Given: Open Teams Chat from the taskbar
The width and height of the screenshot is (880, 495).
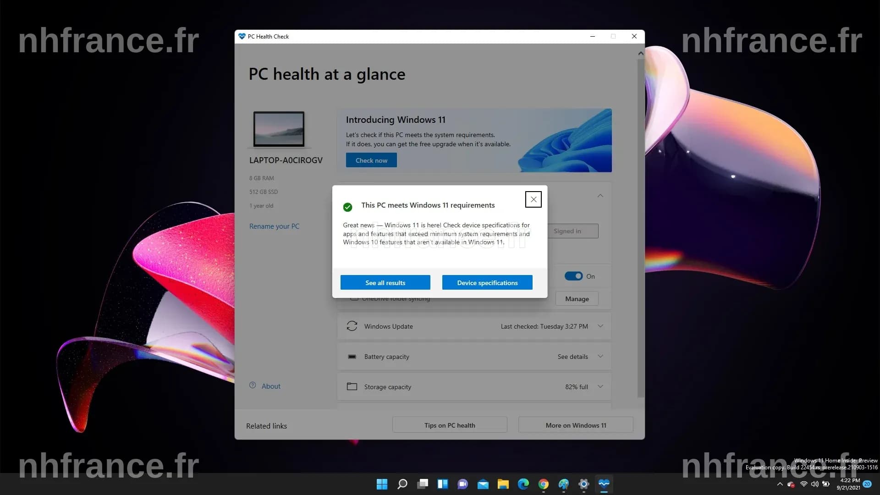Looking at the screenshot, I should (x=462, y=484).
